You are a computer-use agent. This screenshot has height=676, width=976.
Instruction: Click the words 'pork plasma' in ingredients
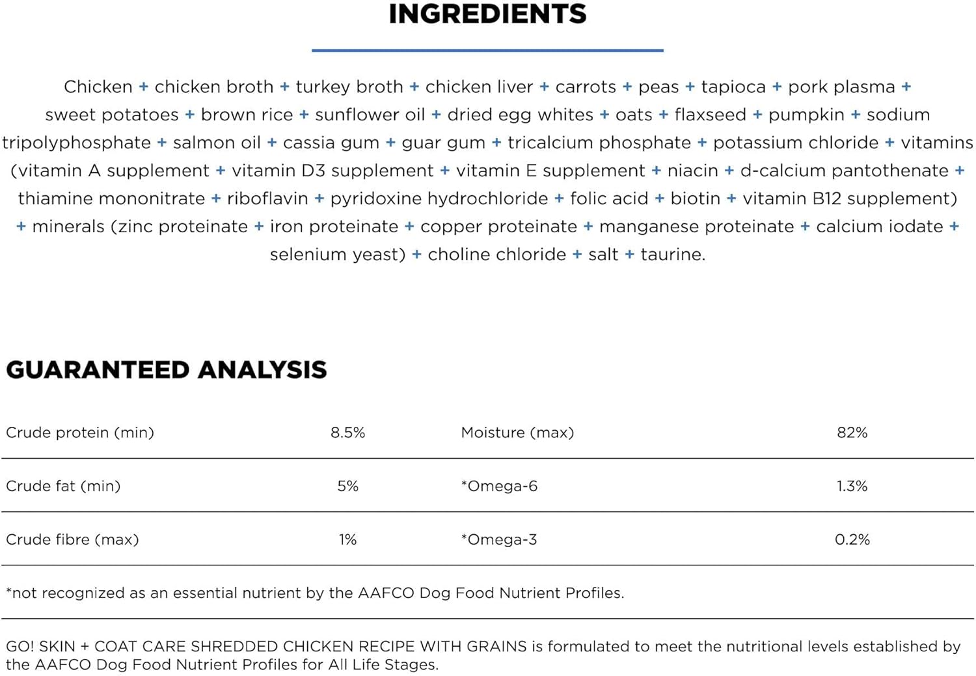pos(841,87)
